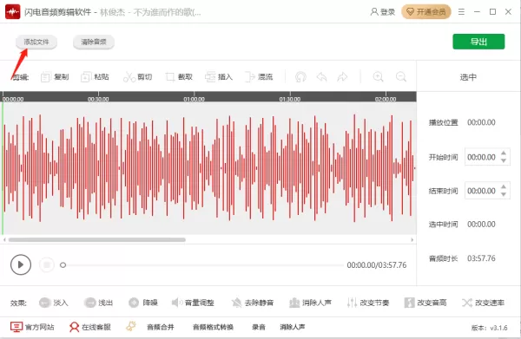
Task: Click the waveform display area
Action: click(208, 168)
